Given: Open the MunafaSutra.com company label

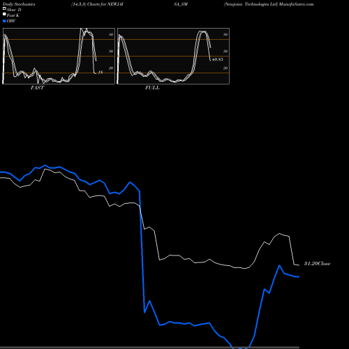Looking at the screenshot, I should click(x=269, y=4).
